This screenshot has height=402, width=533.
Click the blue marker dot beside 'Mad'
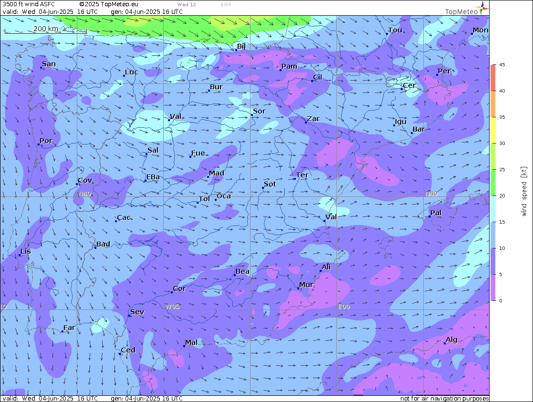[208, 177]
